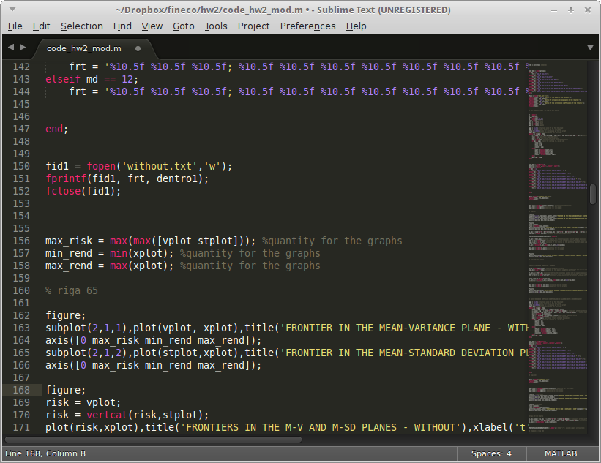601x463 pixels.
Task: Open the Project menu
Action: click(254, 26)
